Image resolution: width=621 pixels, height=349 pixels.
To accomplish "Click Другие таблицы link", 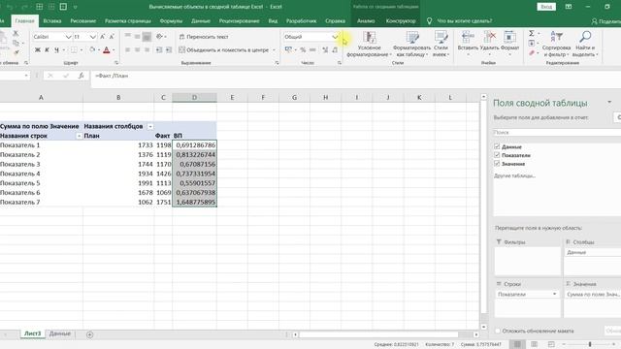I will point(514,175).
